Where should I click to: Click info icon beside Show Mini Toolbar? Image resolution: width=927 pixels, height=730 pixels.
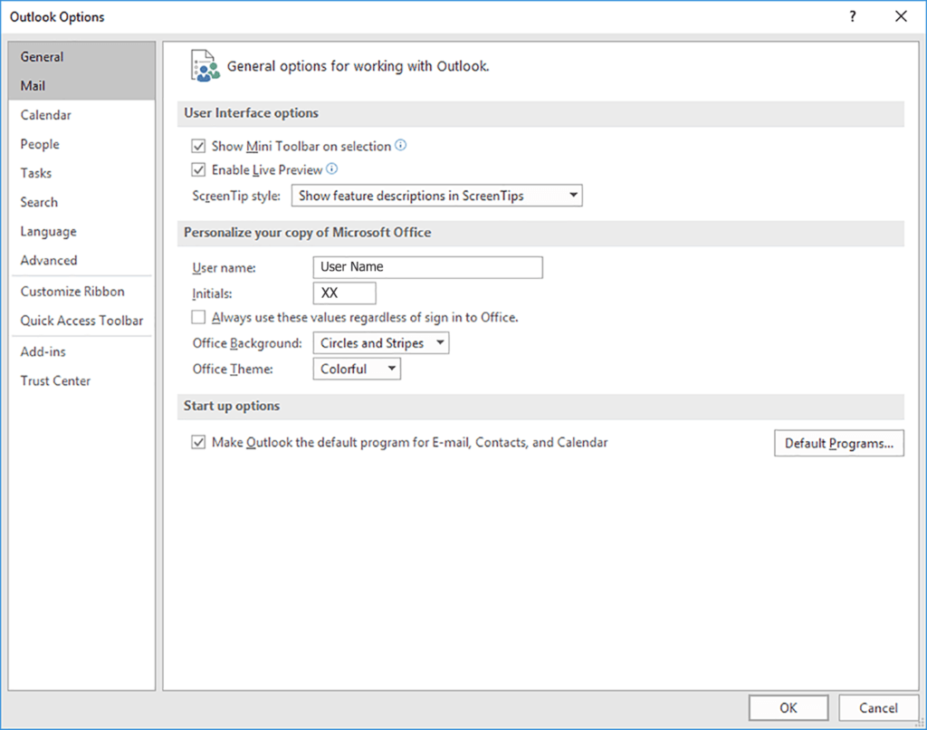coord(401,145)
